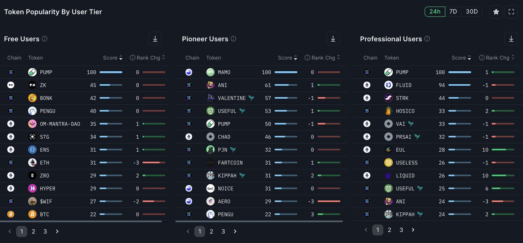Click the Ethereum chain icon for ZRO
Screen dimensions: 523x243
click(11, 176)
